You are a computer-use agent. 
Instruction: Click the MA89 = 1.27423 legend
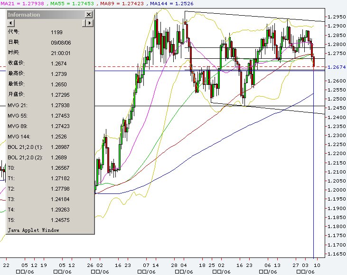[x=122, y=3]
